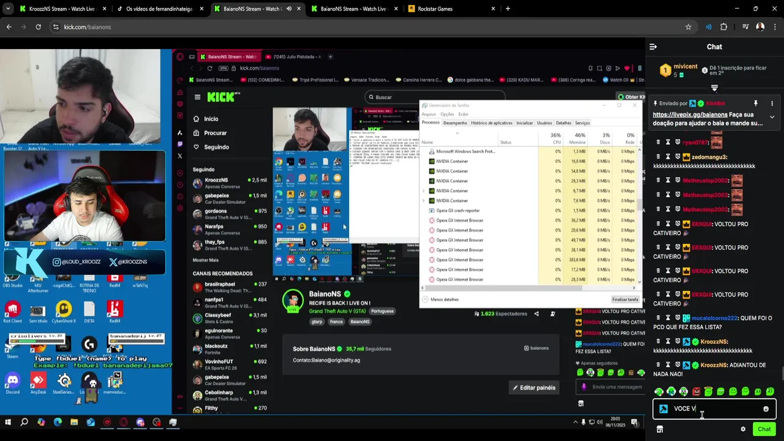Switch to the last BaianoNS Stream tab
The image size is (784, 441).
coord(354,9)
